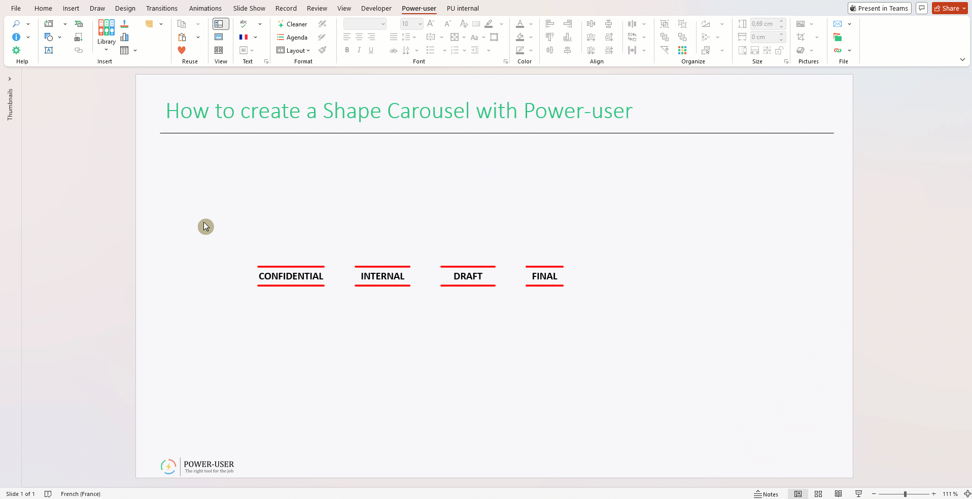This screenshot has height=499, width=972.
Task: Switch to Slide Sorter view in status bar
Action: (818, 494)
